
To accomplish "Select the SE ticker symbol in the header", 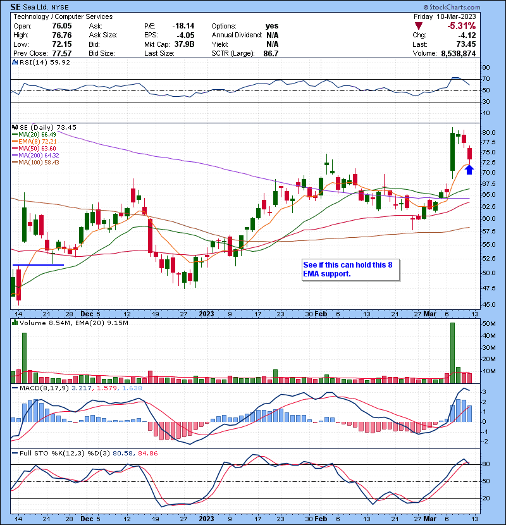I will (15, 7).
